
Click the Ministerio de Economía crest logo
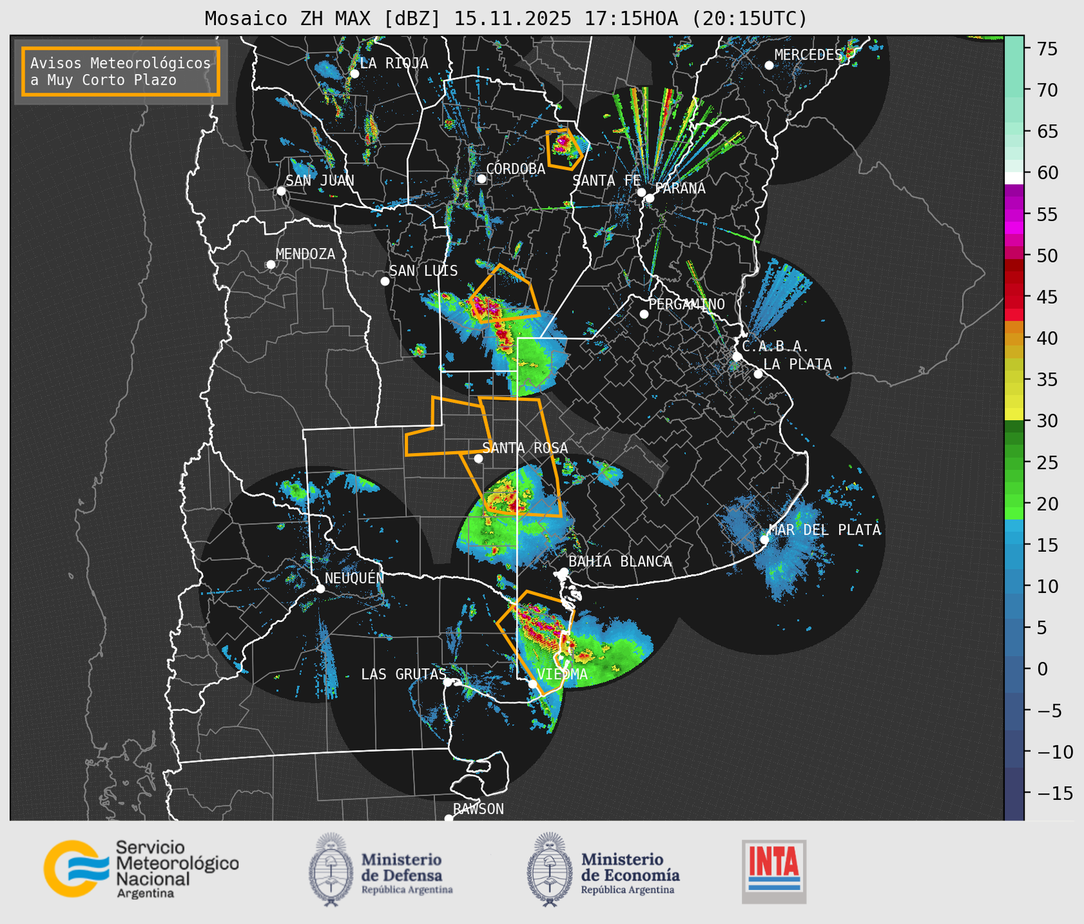tap(550, 869)
